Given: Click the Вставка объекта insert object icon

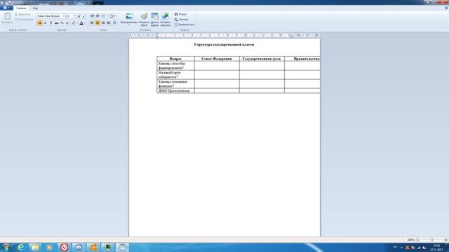Looking at the screenshot, I should (166, 20).
